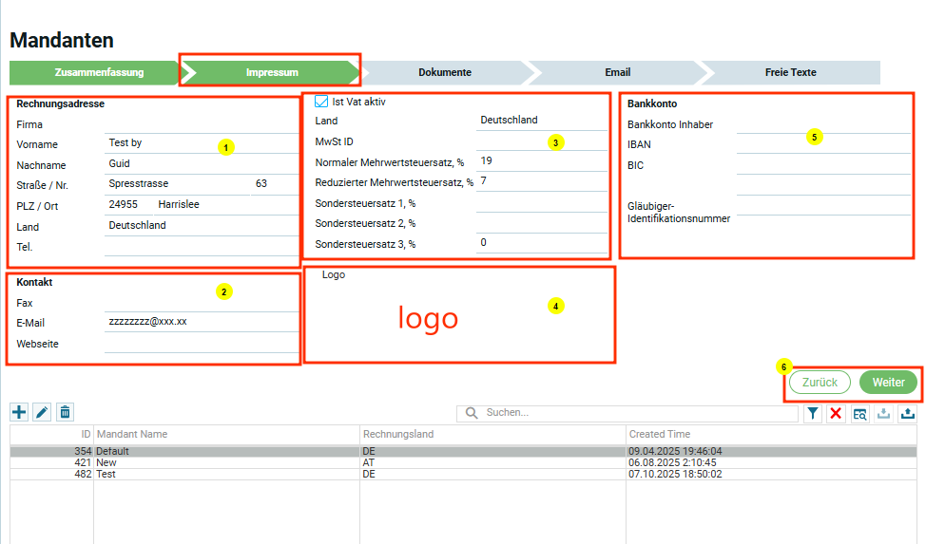Click the filter funnel icon

point(814,413)
